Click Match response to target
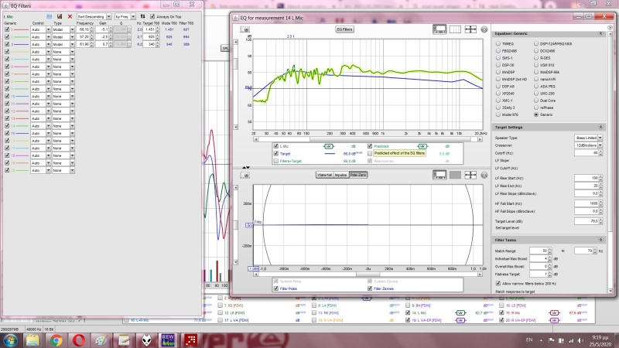The height and width of the screenshot is (348, 619). (x=515, y=292)
